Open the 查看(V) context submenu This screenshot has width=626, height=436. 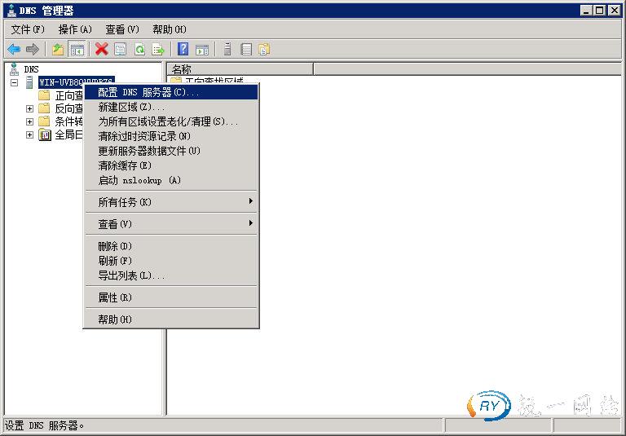[x=171, y=224]
